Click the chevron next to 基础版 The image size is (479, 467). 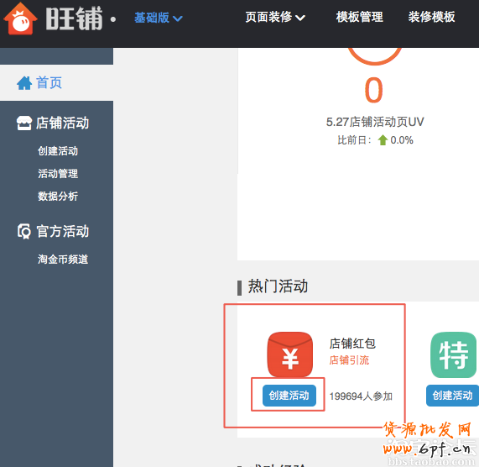[x=178, y=18]
